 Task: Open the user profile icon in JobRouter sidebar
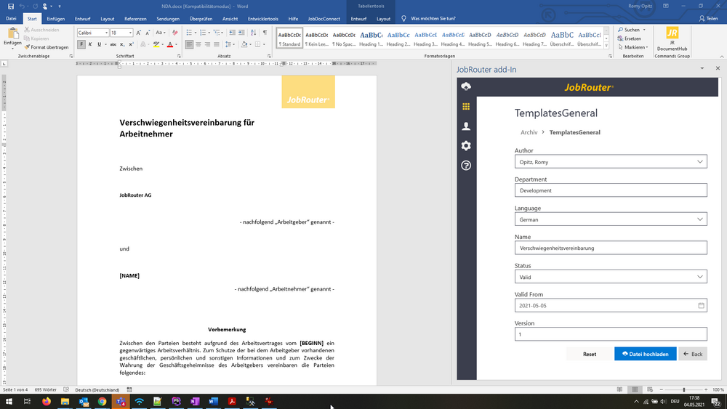[x=466, y=126]
